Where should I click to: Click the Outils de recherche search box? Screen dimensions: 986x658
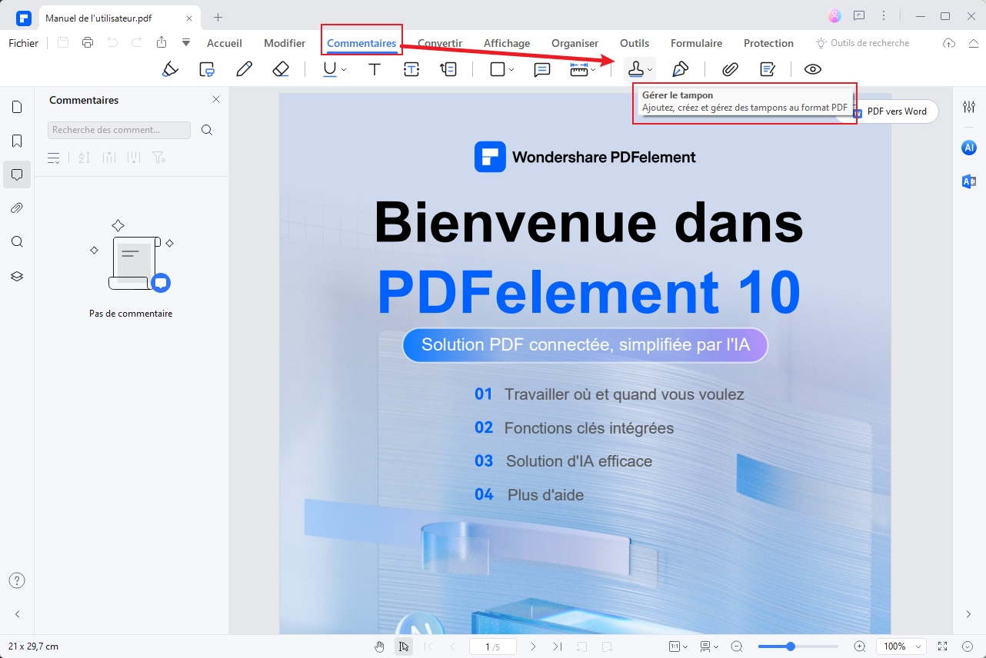coord(863,43)
